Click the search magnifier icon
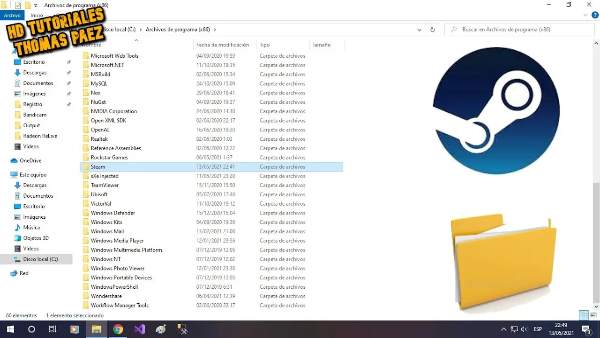This screenshot has width=600, height=338. pyautogui.click(x=454, y=29)
